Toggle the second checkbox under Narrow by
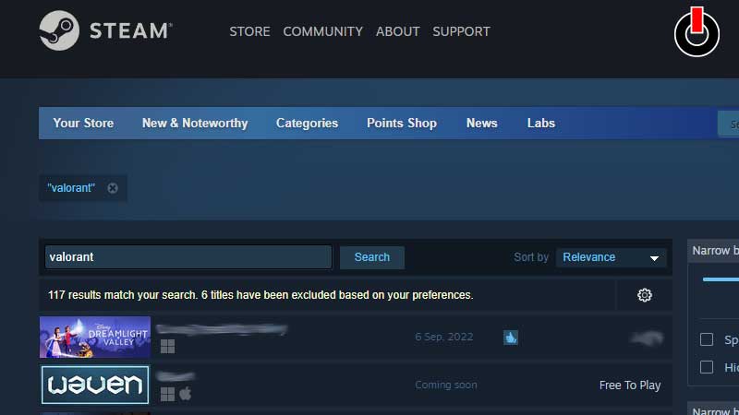739x415 pixels. (x=707, y=367)
